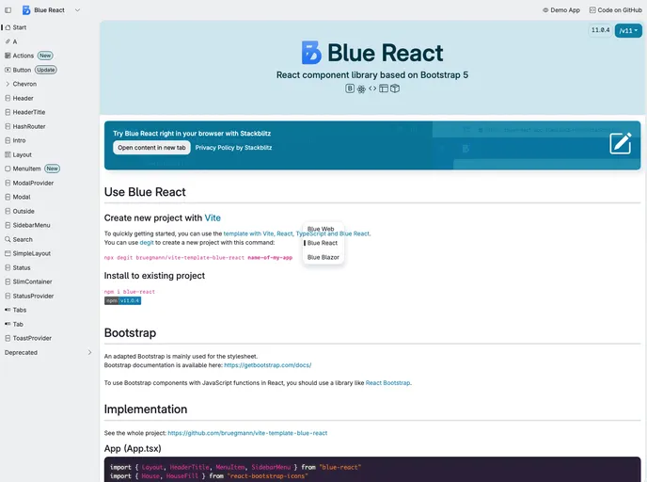
Task: Select Blue Web from the project menu
Action: 321,229
